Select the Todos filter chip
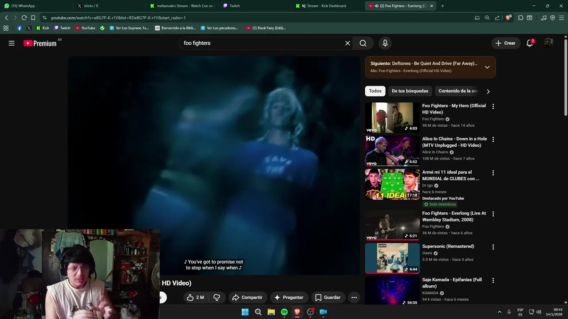This screenshot has height=319, width=568. point(375,91)
